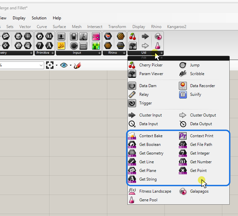The height and width of the screenshot is (216, 238).
Task: Select the Fitness Landscape component
Action: tap(155, 191)
